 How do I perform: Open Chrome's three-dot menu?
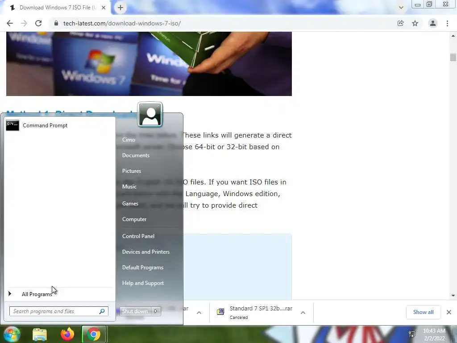tap(447, 23)
